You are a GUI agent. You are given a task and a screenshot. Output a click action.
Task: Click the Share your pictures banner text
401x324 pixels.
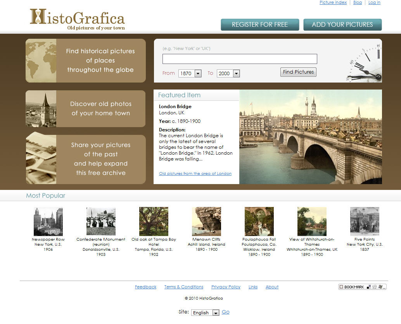pyautogui.click(x=101, y=159)
